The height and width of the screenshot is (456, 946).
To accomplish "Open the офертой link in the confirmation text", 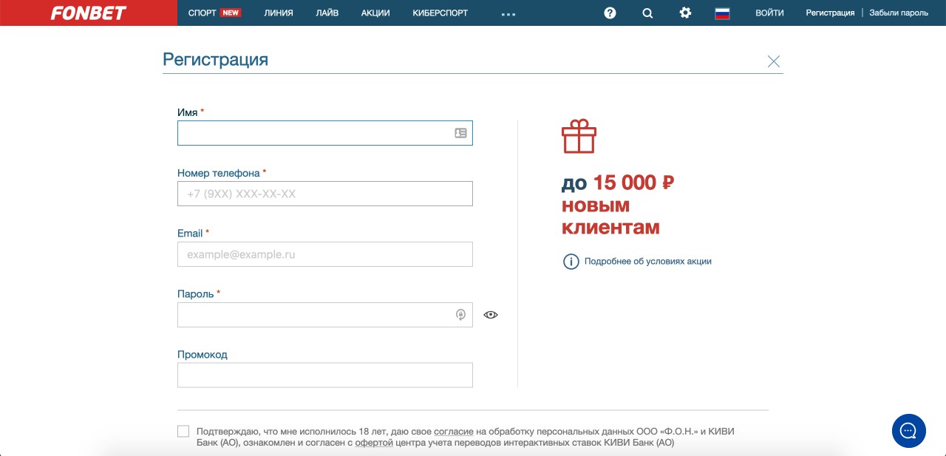I will 374,443.
